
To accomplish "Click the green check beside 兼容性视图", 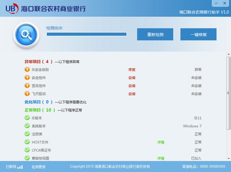I will tap(27, 158).
